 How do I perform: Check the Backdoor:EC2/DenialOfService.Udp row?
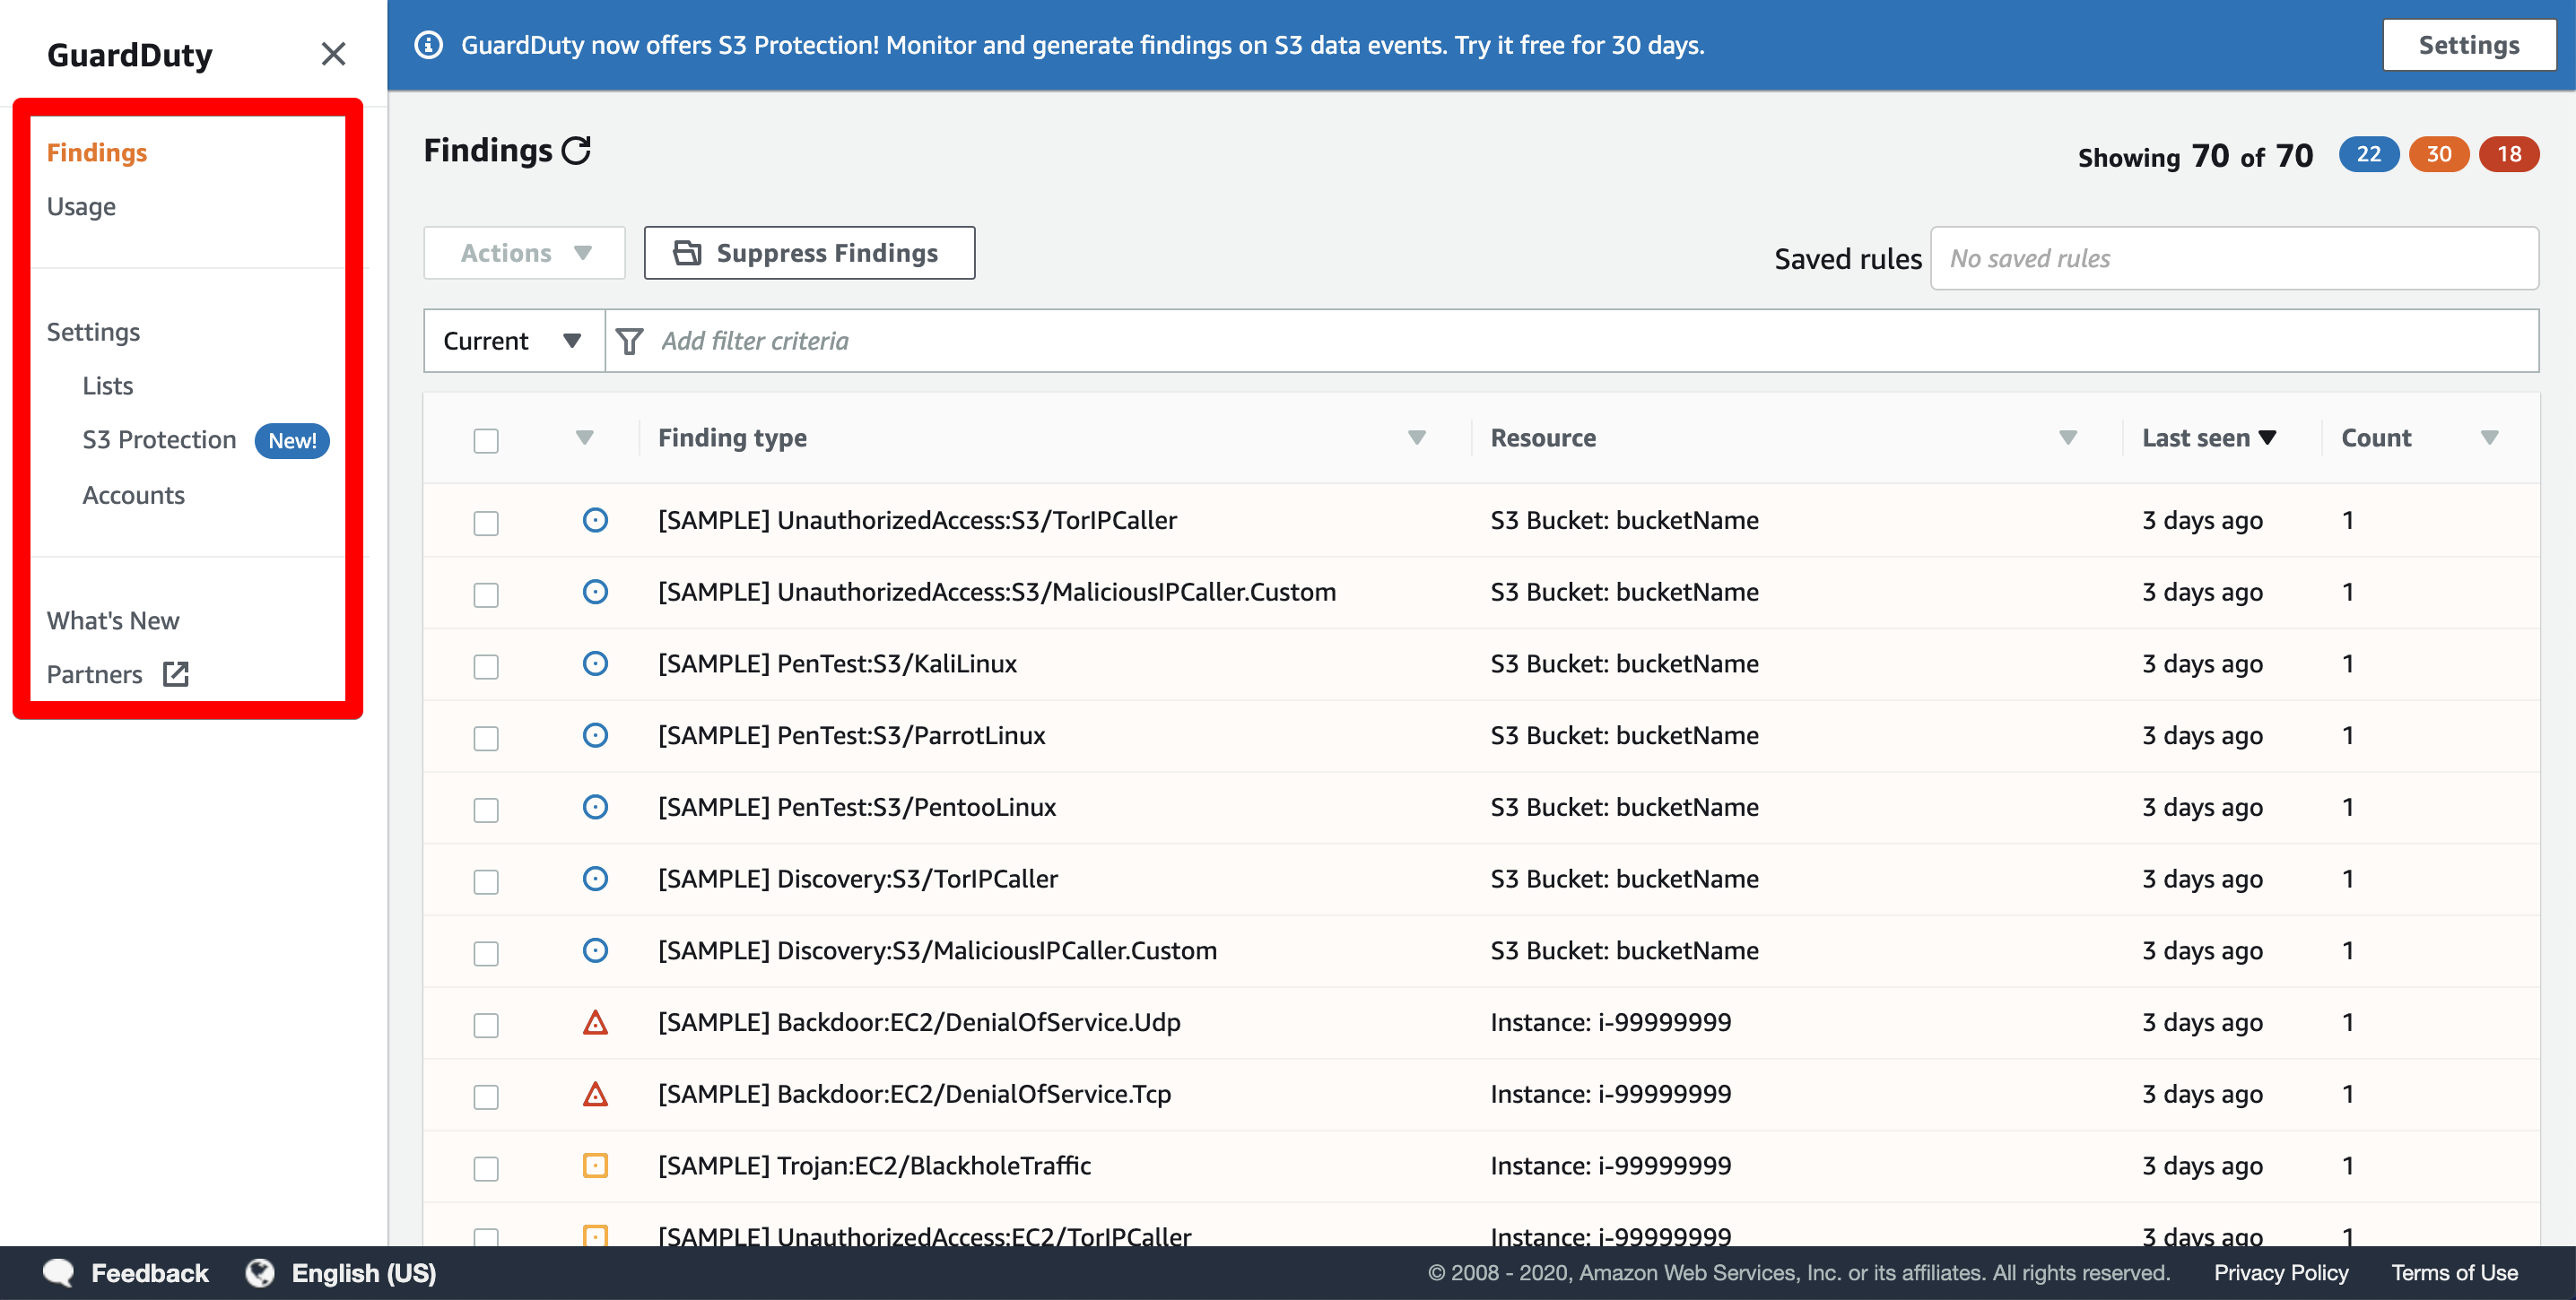[486, 1026]
